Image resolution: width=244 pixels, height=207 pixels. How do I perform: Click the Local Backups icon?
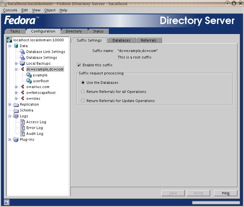(22, 63)
